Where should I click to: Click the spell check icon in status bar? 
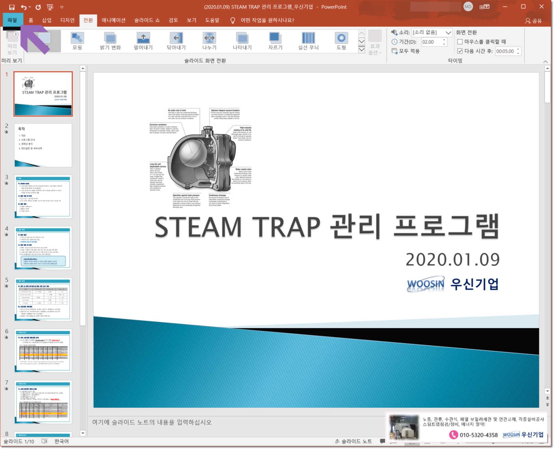coord(44,441)
